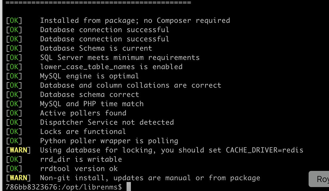Screen dimensions: 329x191
Task: Click the partially visible Roy button
Action: click(319, 179)
